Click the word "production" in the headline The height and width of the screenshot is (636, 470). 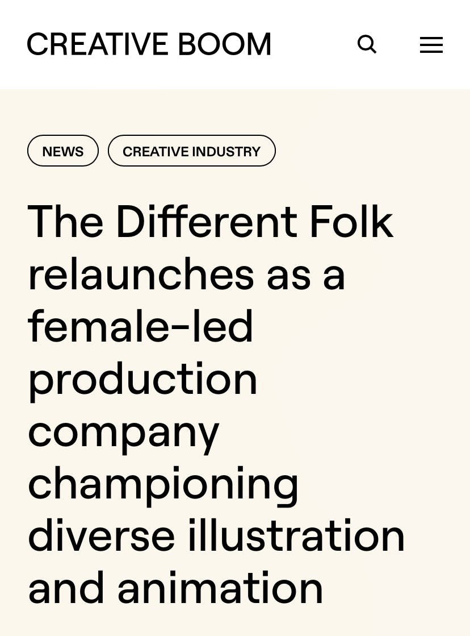[x=142, y=379]
